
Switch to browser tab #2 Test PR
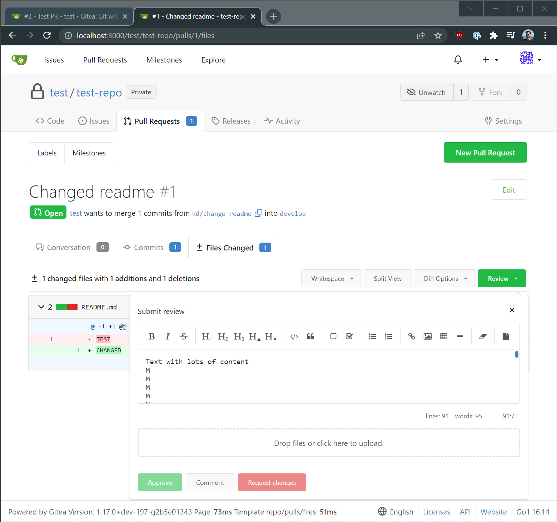point(69,16)
